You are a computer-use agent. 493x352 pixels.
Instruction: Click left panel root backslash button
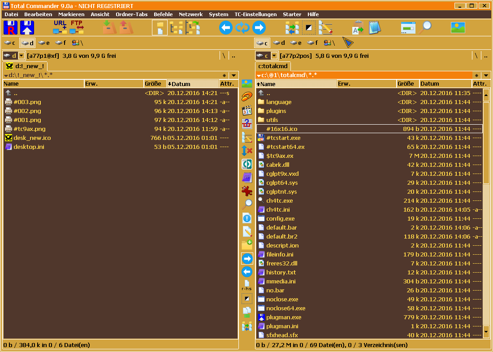coord(224,56)
